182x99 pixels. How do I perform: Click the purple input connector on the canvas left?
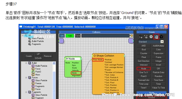pos(61,41)
